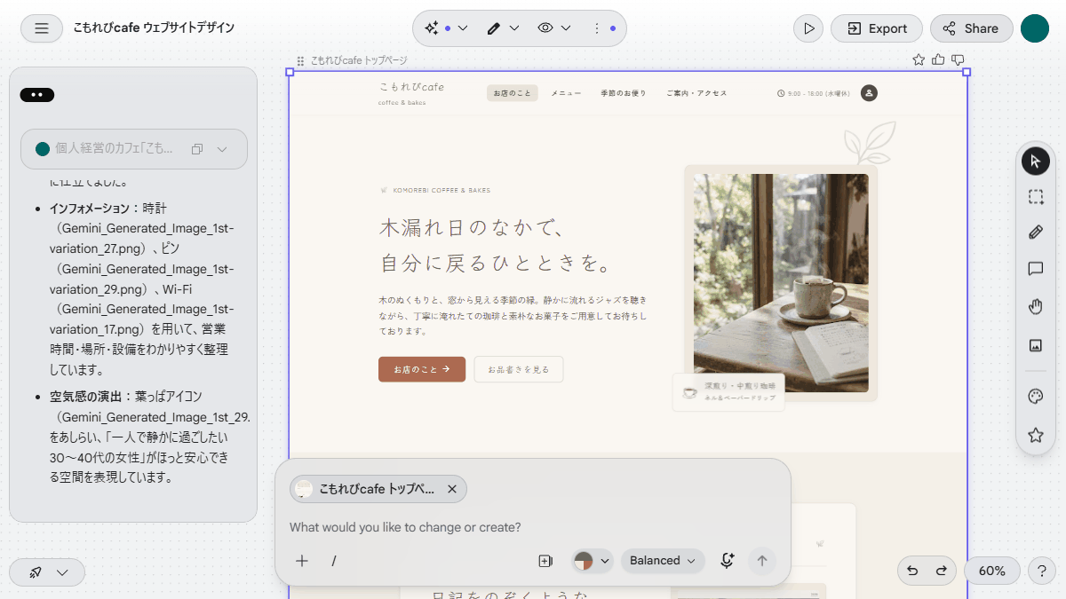The image size is (1066, 599).
Task: Click the Export button
Action: coord(877,28)
